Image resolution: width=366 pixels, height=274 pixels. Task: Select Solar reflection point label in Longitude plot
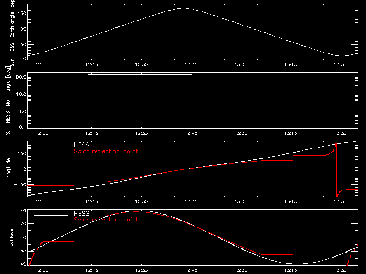click(x=106, y=151)
